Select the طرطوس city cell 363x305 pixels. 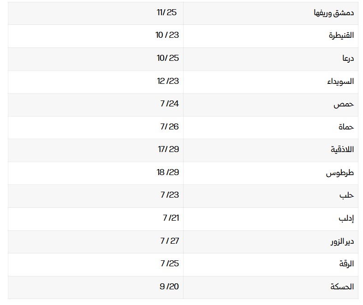click(x=340, y=173)
